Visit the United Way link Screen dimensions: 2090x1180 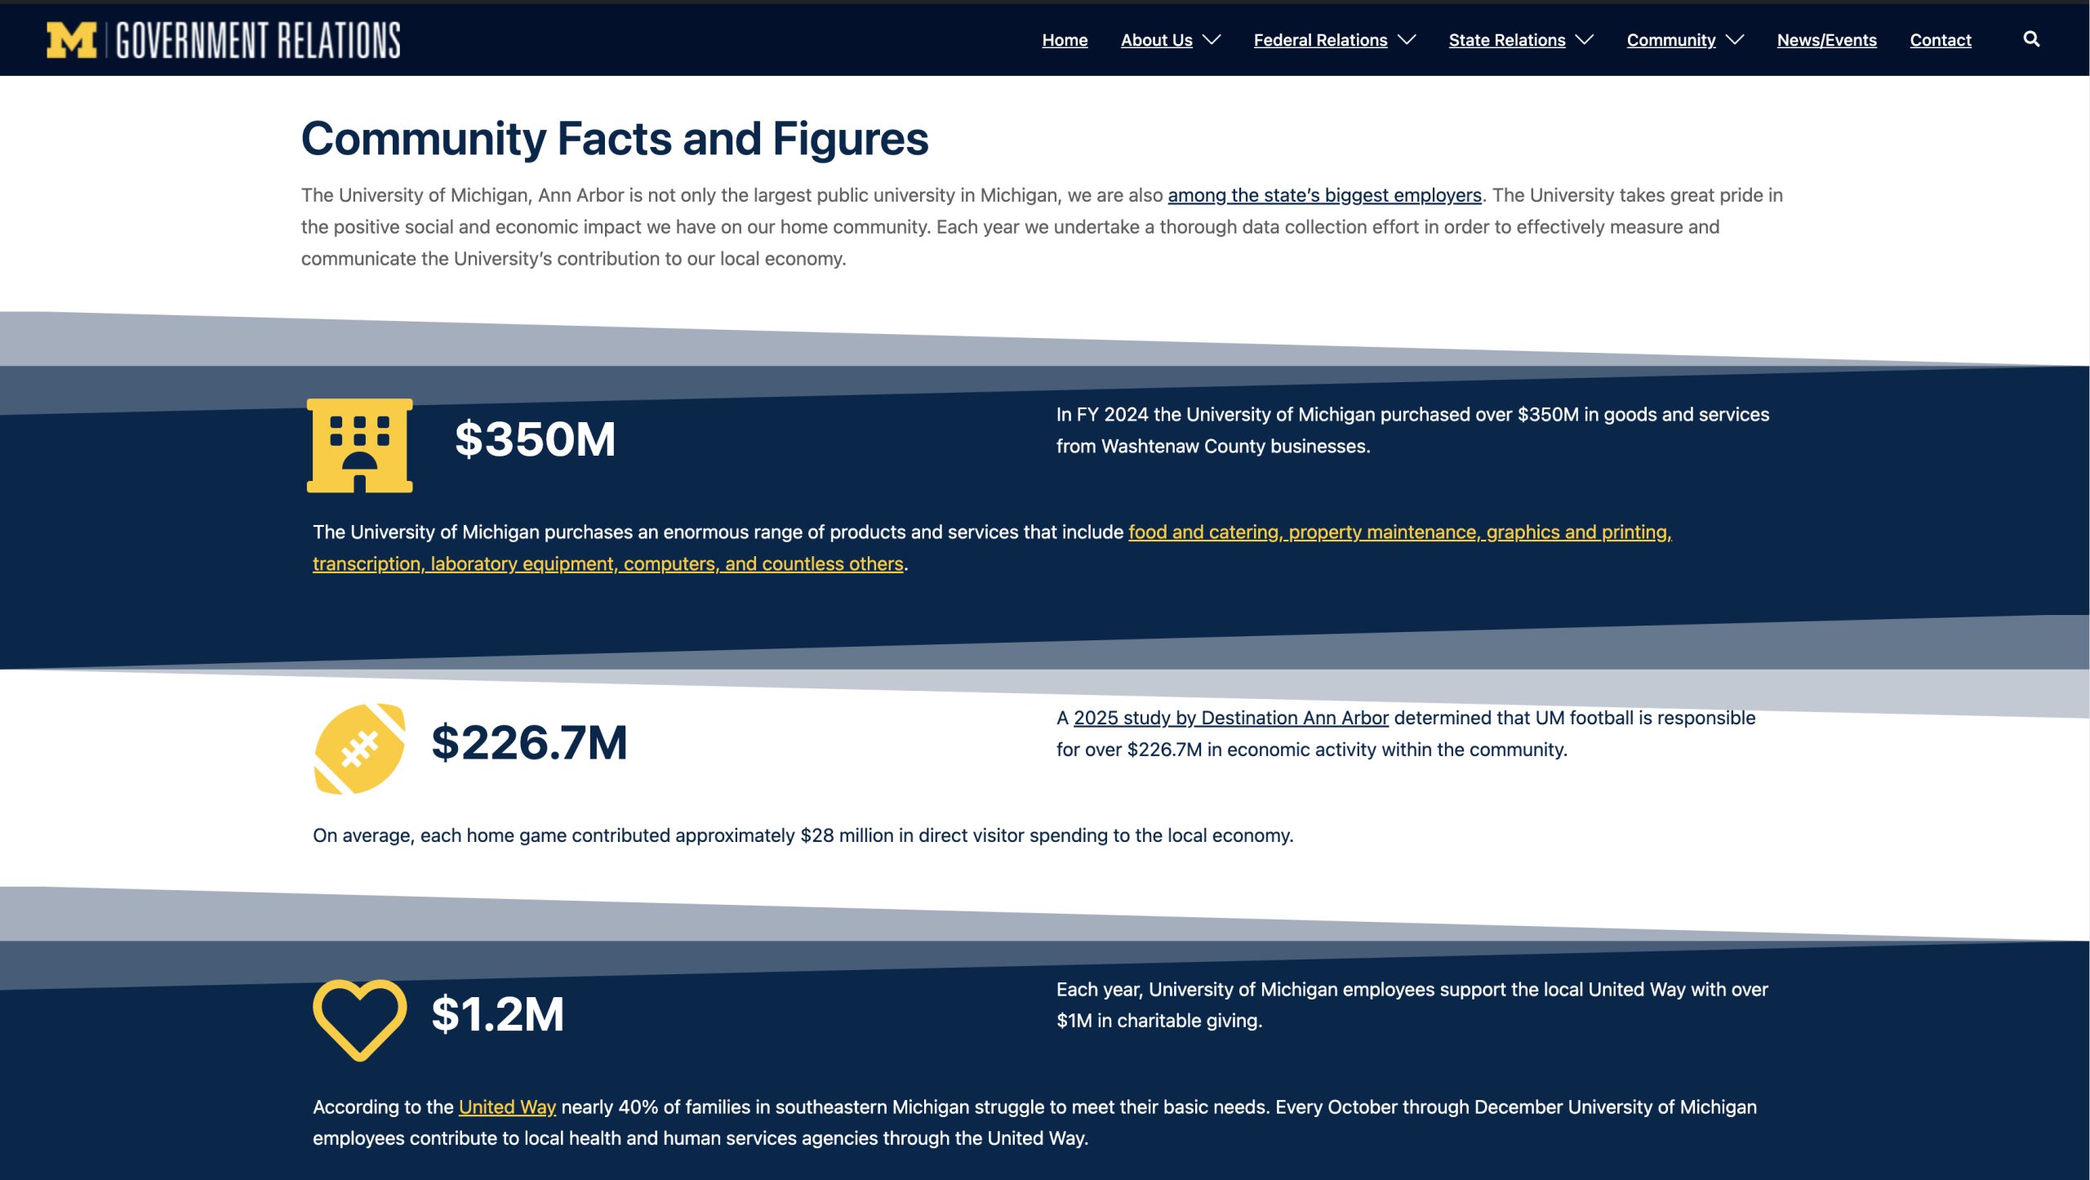pos(507,1107)
